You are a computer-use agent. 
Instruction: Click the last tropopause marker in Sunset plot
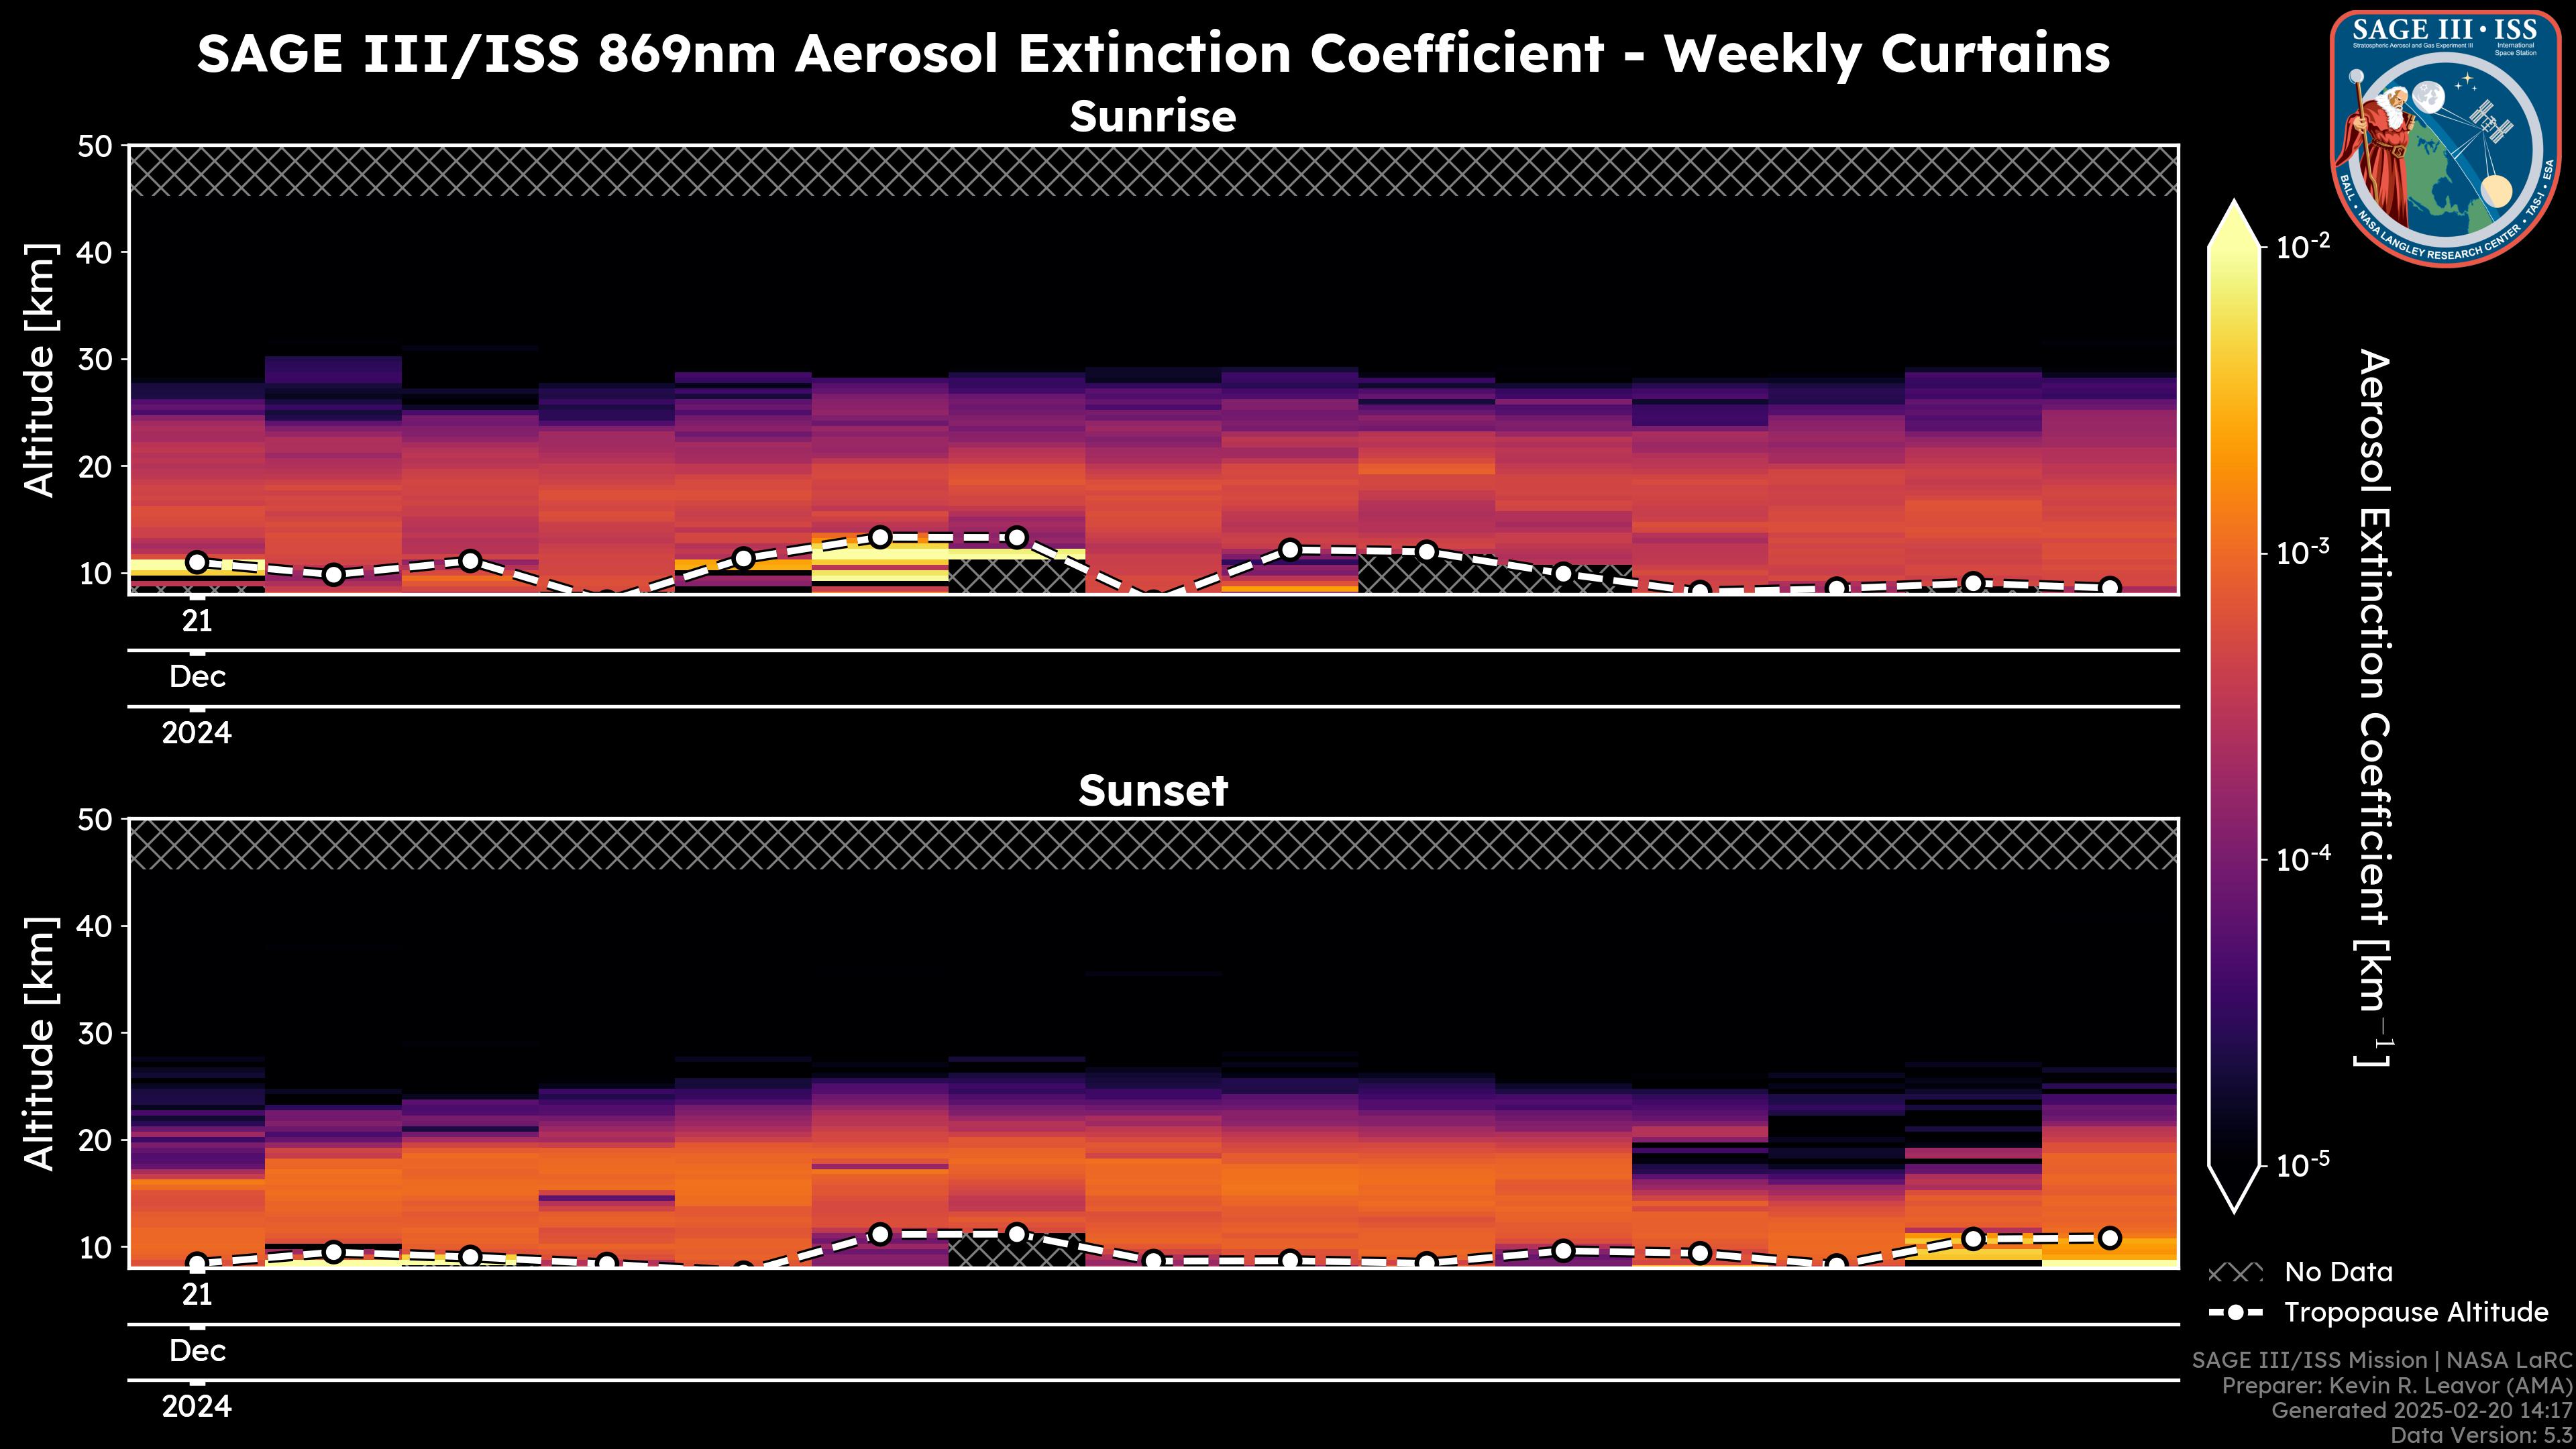click(2109, 1238)
